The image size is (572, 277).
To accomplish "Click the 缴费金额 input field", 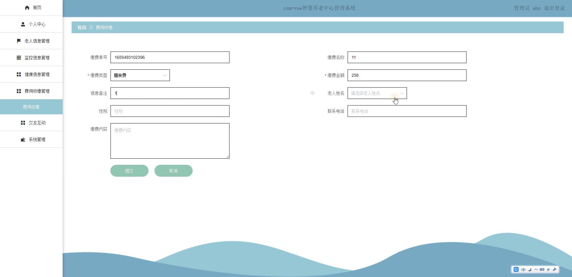I will 407,75.
